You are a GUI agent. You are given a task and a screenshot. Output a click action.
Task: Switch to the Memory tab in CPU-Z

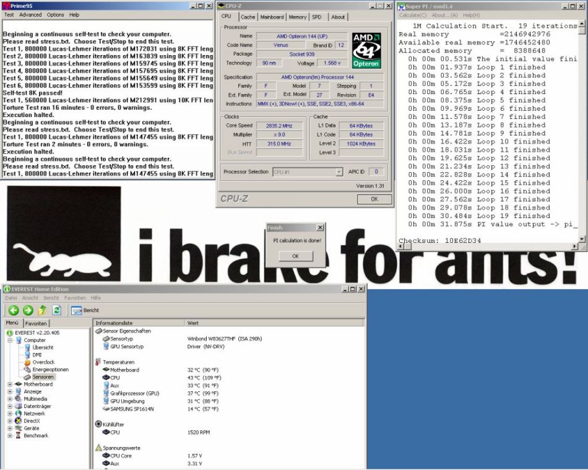click(x=297, y=17)
